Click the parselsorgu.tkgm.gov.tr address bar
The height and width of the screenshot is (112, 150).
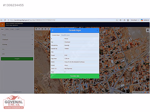click(x=32, y=20)
